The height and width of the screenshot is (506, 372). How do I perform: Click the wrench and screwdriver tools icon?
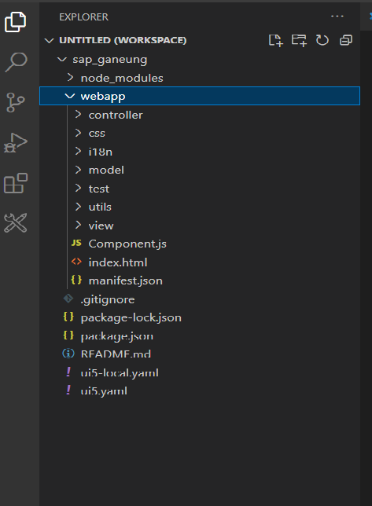coord(16,222)
